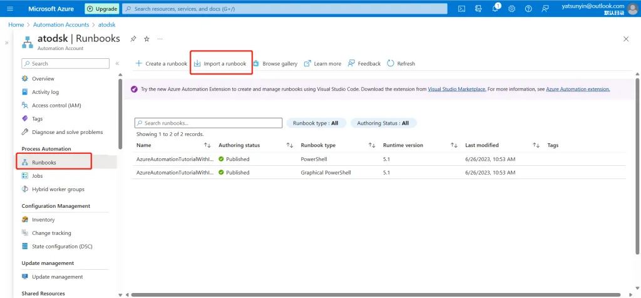
Task: Click Browse gallery
Action: tap(275, 63)
